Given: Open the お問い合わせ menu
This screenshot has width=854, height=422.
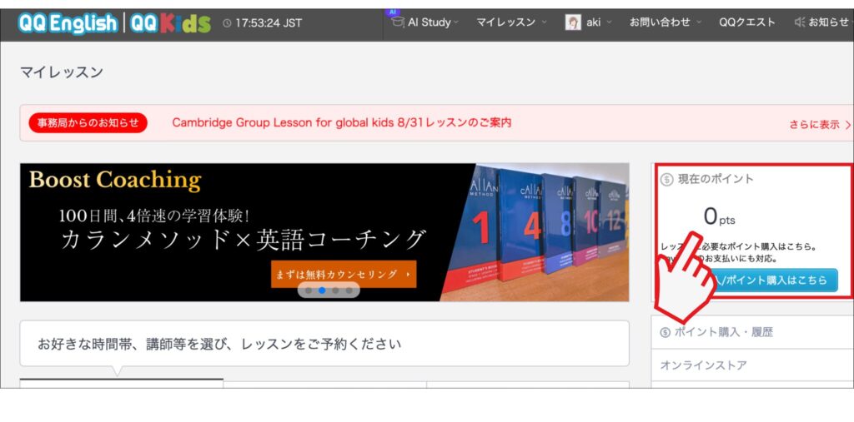Looking at the screenshot, I should click(x=665, y=22).
